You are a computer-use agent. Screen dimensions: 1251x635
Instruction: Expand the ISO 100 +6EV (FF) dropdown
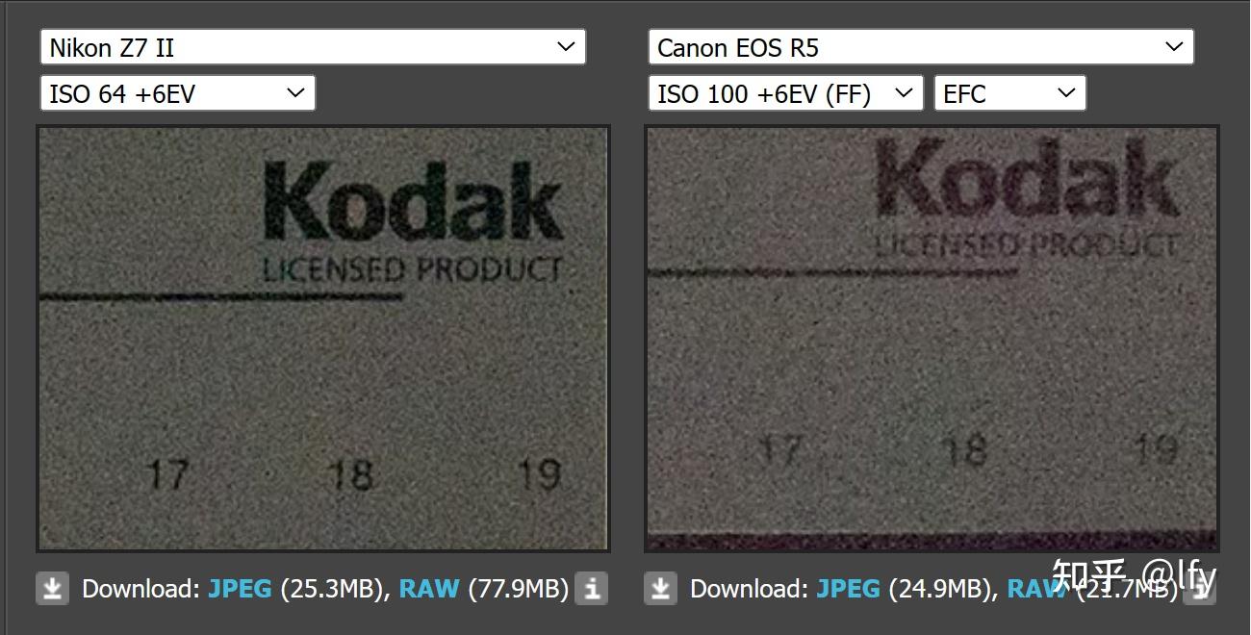tap(784, 93)
